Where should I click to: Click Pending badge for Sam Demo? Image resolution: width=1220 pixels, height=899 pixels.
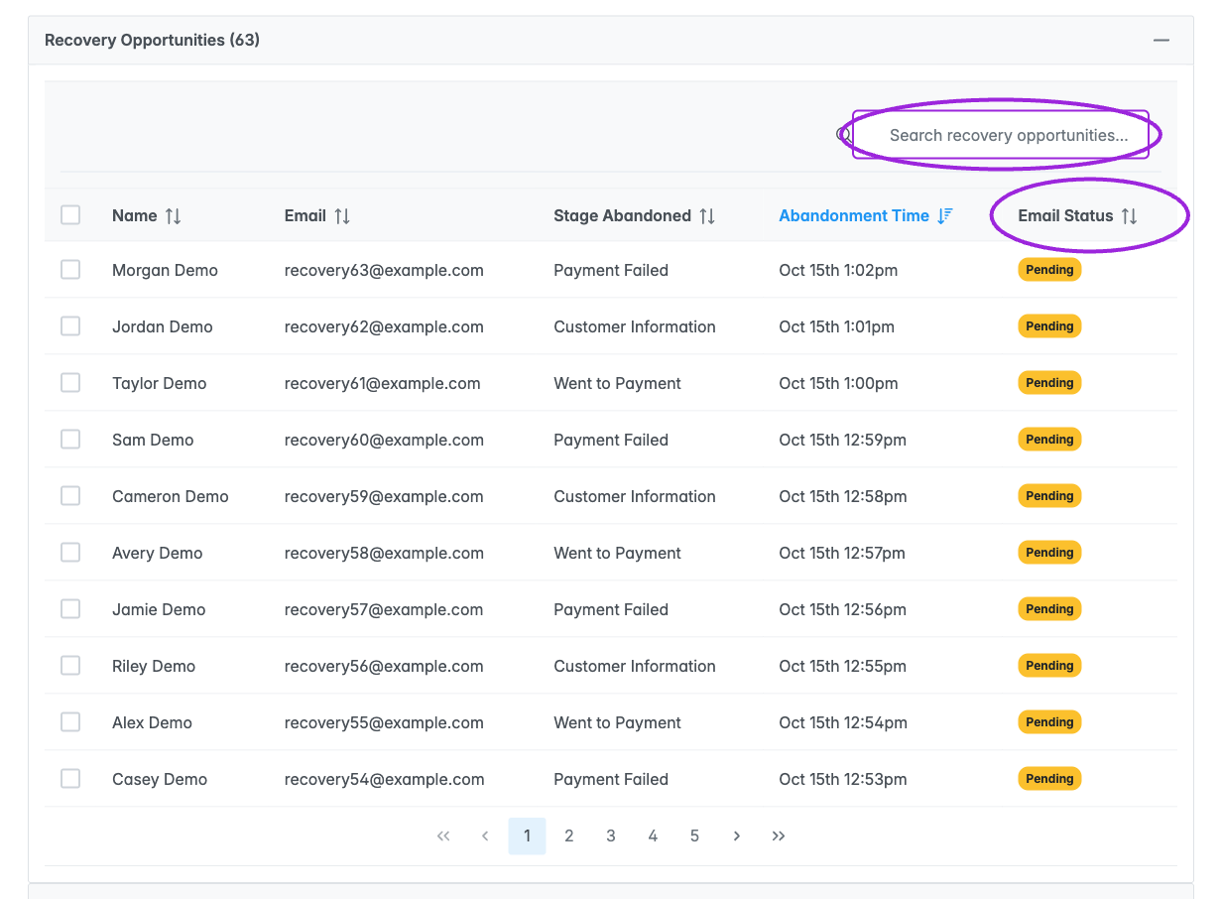point(1049,440)
